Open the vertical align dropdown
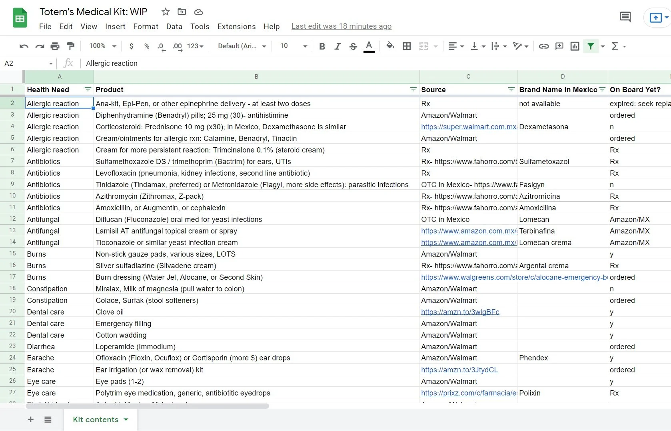The image size is (671, 431). [x=477, y=46]
